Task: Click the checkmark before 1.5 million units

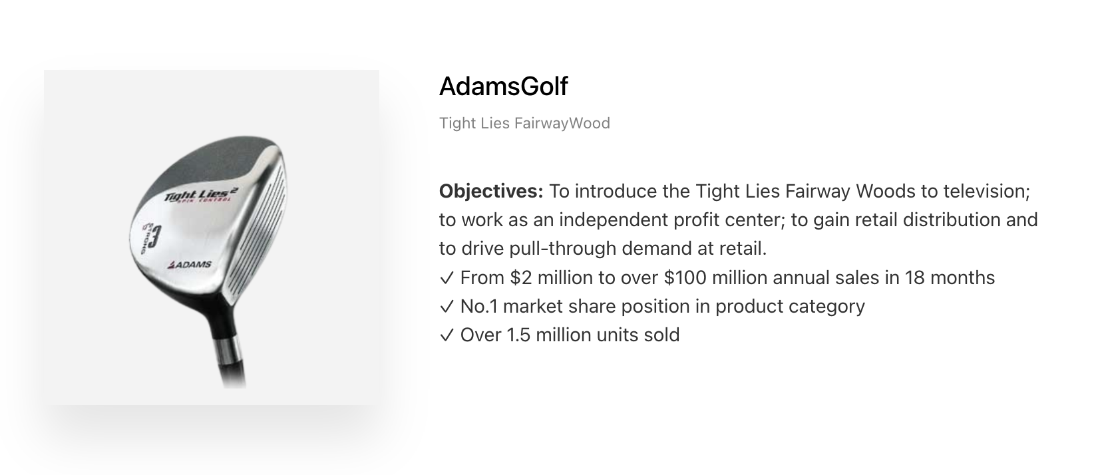Action: [447, 335]
